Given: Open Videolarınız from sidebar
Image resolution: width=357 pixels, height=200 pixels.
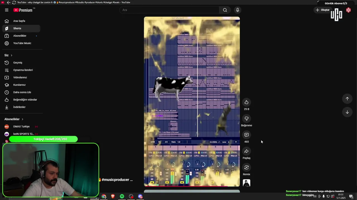Looking at the screenshot, I should (x=21, y=77).
